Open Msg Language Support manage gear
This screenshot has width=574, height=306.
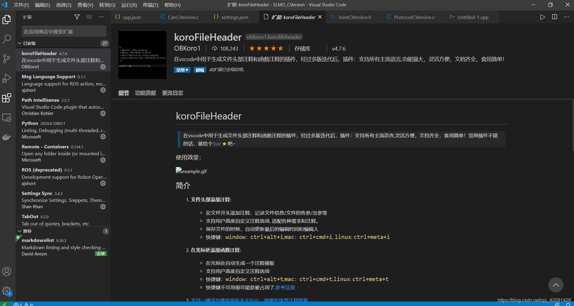[x=103, y=90]
